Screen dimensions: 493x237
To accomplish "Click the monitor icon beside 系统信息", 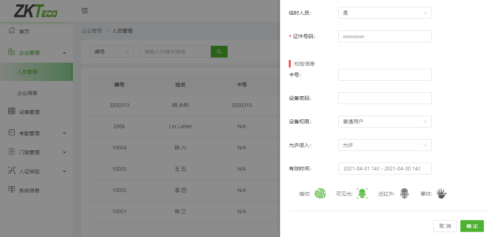I will (x=12, y=190).
